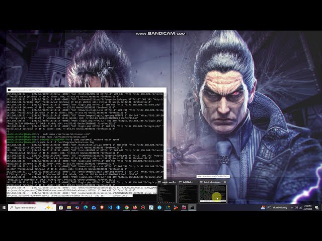Click the 'sudo systemctl restart wazuh-agent' command line
This screenshot has width=322, height=241.
click(x=96, y=140)
